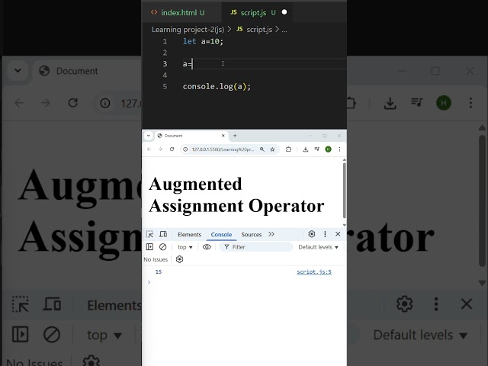This screenshot has width=488, height=366.
Task: Select Document tab in enlarged background browser
Action: coord(76,71)
